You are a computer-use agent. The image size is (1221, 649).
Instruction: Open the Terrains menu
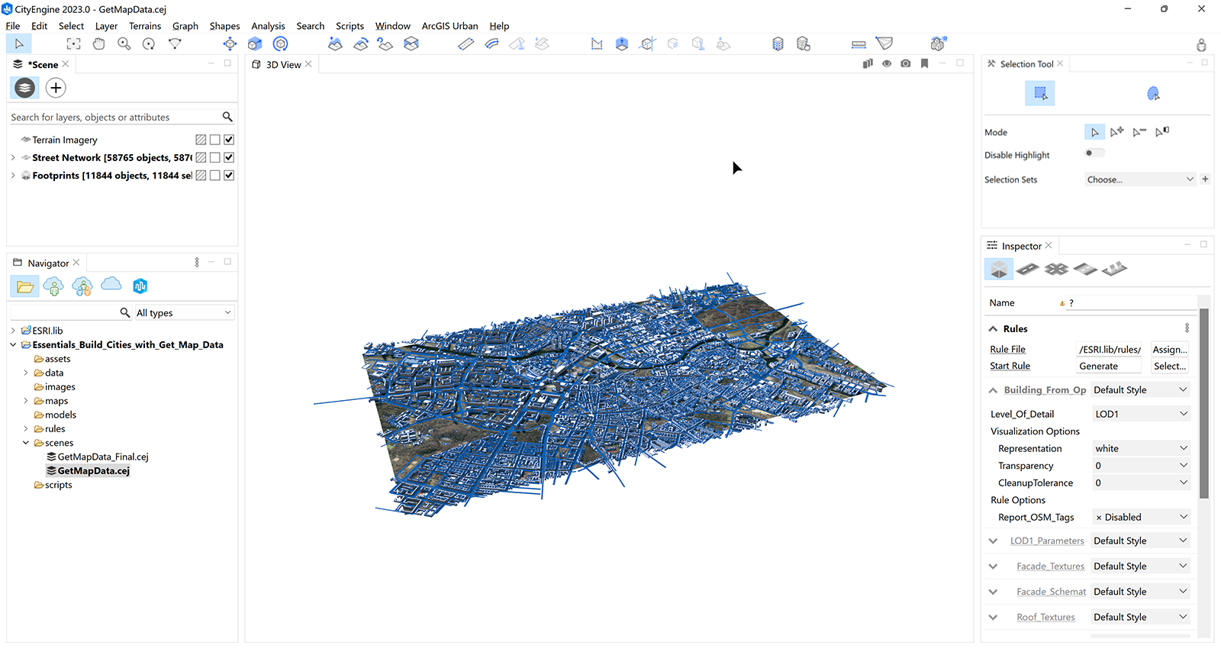[x=145, y=26]
